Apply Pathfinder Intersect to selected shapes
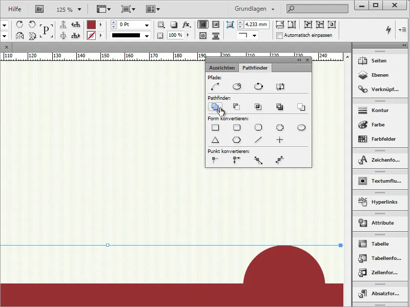The height and width of the screenshot is (307, 410). [x=258, y=106]
